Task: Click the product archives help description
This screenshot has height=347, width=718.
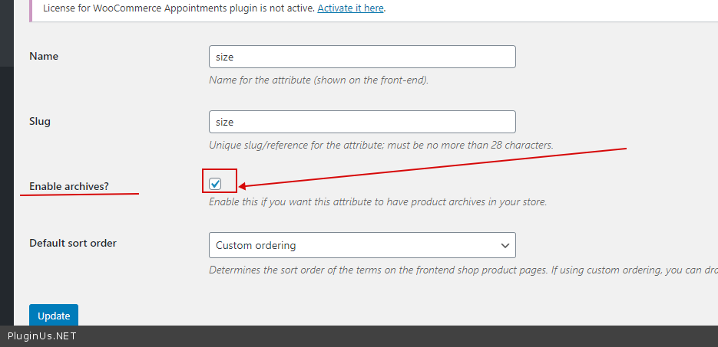Action: point(378,202)
